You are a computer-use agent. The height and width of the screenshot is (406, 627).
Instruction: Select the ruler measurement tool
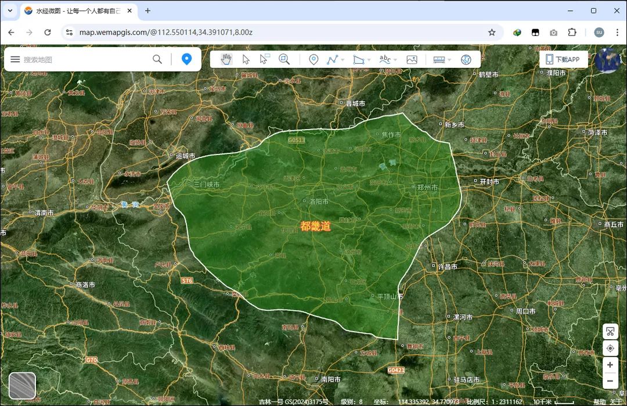439,60
